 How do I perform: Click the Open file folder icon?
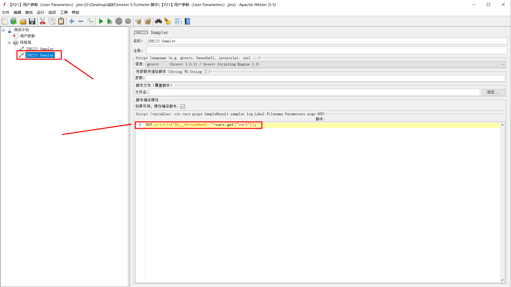[x=23, y=21]
